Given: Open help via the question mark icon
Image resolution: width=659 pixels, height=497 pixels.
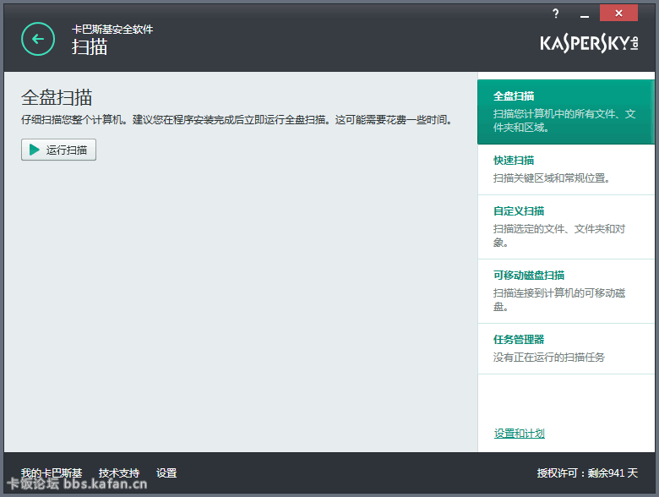Looking at the screenshot, I should pyautogui.click(x=556, y=14).
